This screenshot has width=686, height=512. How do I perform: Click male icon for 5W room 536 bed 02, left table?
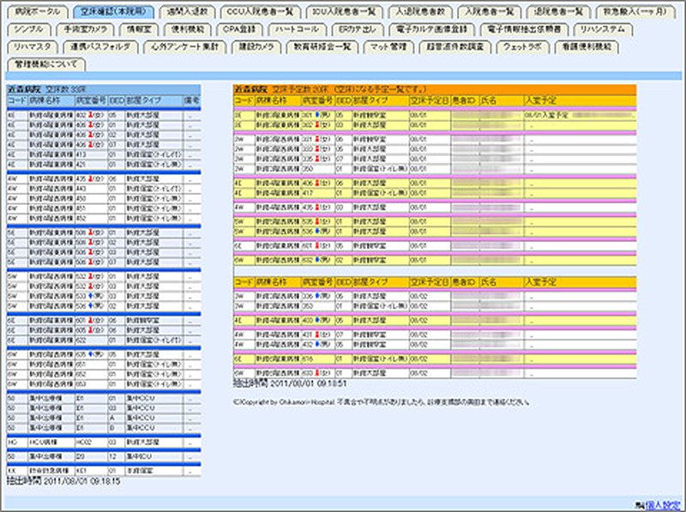pyautogui.click(x=91, y=305)
